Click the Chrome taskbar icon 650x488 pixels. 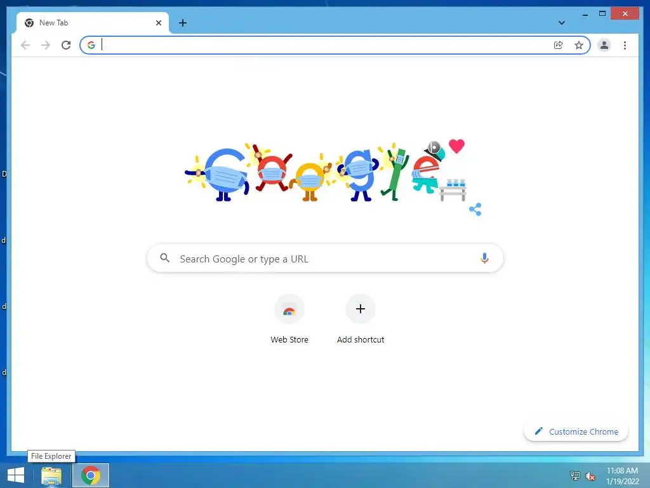(x=91, y=475)
